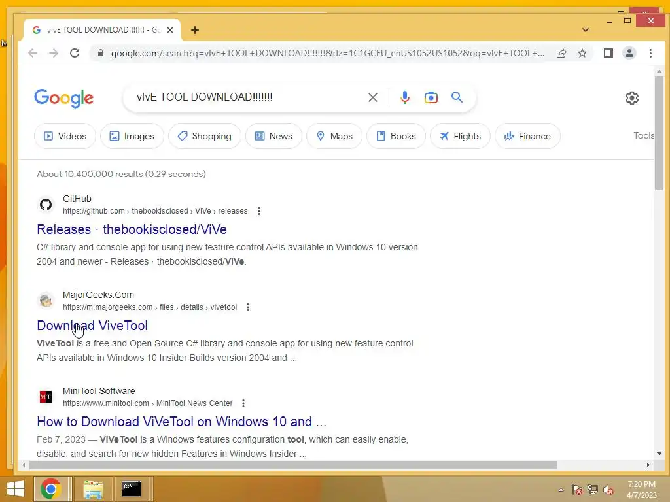Open Releases thebookisclosed/ViVe link
Screen dimensions: 670x502
click(132, 229)
